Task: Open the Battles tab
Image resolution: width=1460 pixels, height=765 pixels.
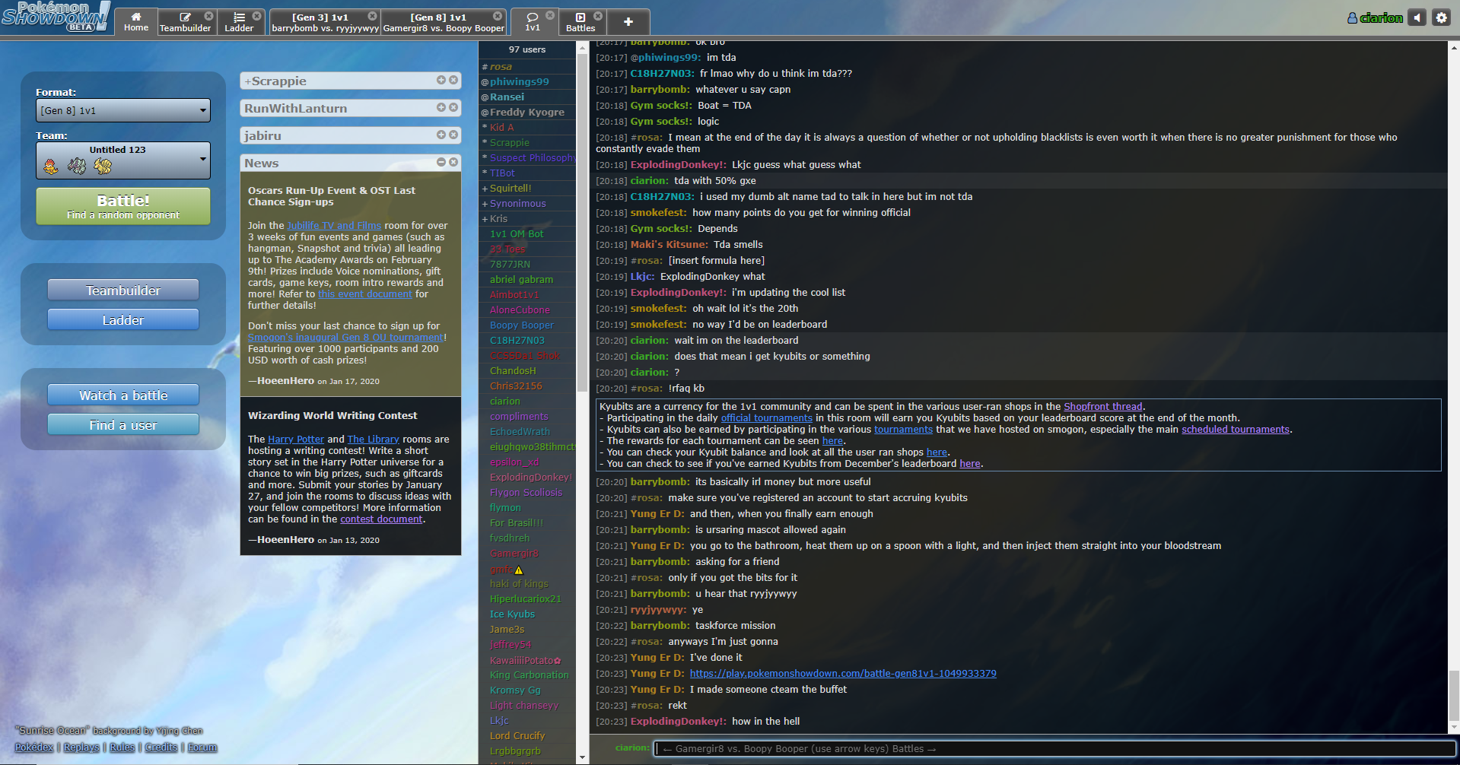Action: click(x=581, y=22)
